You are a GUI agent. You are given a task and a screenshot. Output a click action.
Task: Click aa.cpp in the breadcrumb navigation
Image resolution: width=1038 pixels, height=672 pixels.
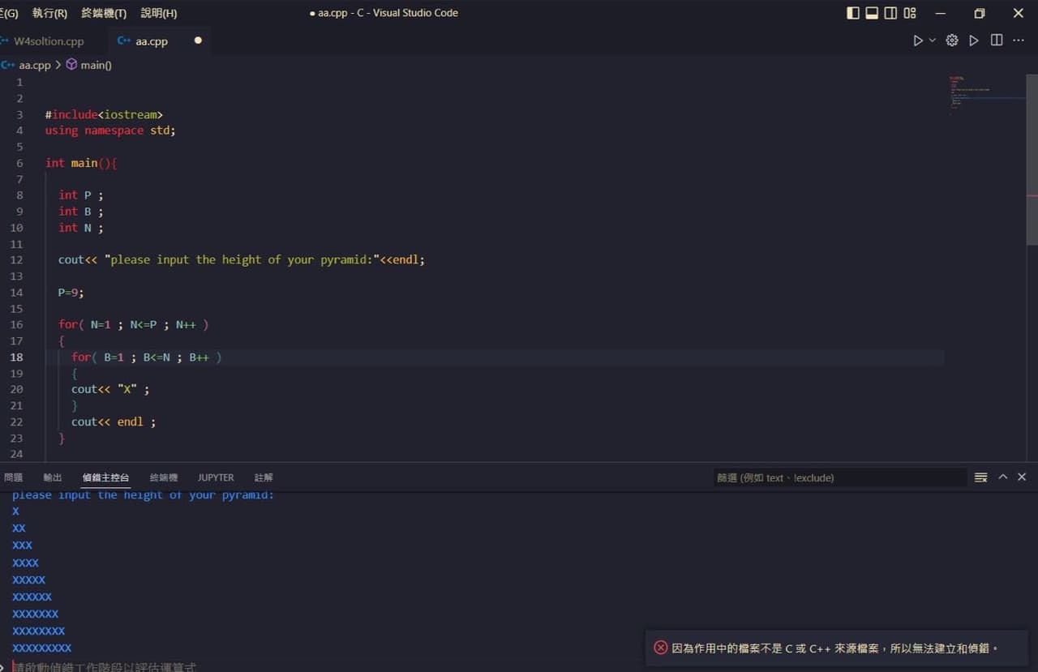(34, 65)
